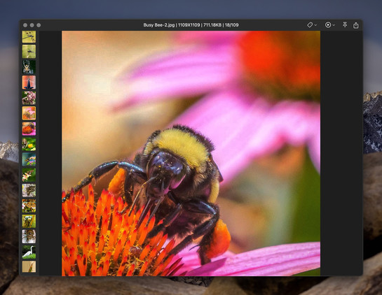Click the zoom window traffic-light button
382x295 pixels.
(39, 25)
